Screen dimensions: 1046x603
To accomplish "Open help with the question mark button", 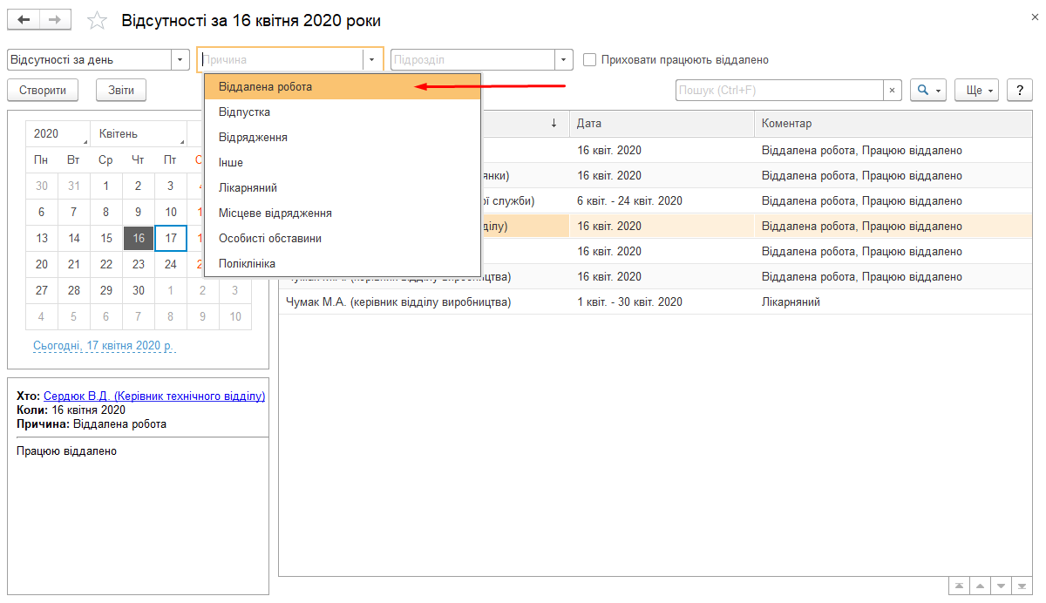I will [x=1019, y=90].
